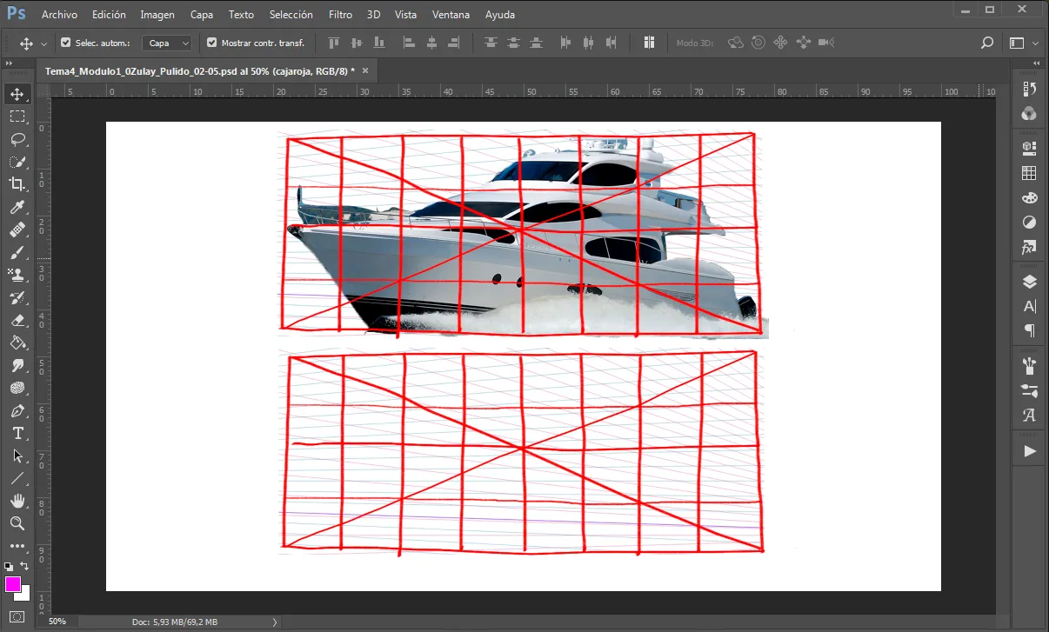Open the Capa auto-select dropdown
Viewport: 1049px width, 632px height.
pyautogui.click(x=167, y=43)
